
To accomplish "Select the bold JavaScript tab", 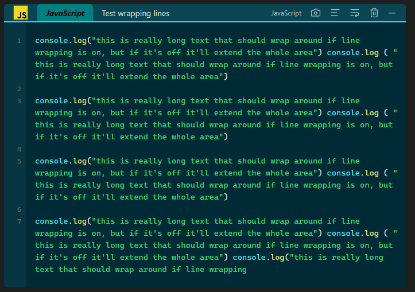I will [x=65, y=13].
